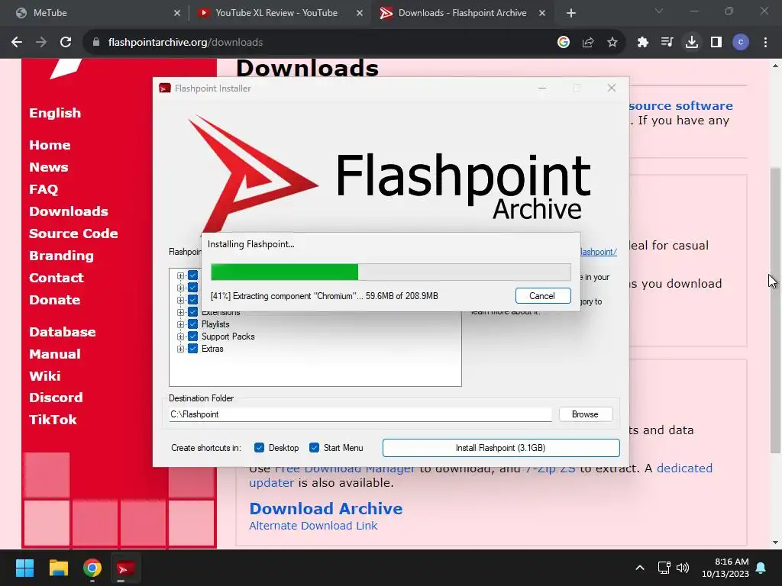The width and height of the screenshot is (782, 586).
Task: Open Chrome extensions puzzle icon
Action: (x=643, y=43)
